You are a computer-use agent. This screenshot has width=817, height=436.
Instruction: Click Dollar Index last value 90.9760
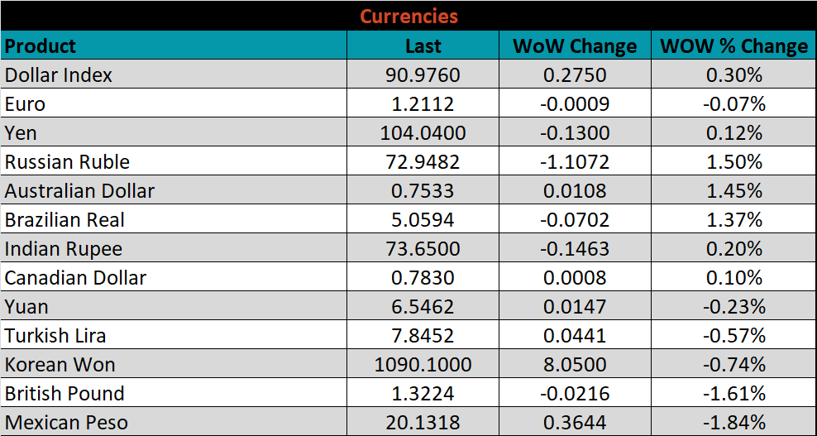(423, 75)
